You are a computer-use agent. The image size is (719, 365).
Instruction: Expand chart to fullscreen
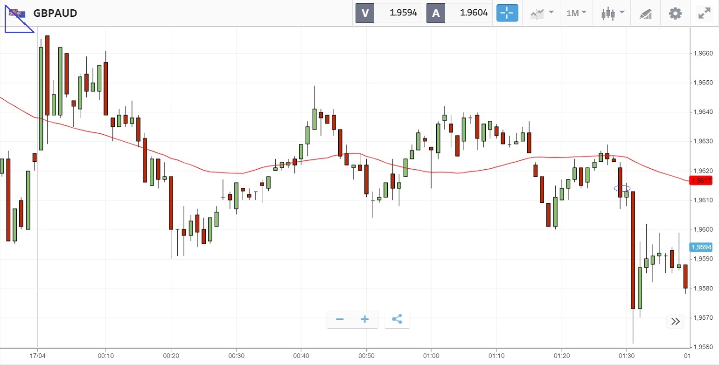pyautogui.click(x=704, y=13)
